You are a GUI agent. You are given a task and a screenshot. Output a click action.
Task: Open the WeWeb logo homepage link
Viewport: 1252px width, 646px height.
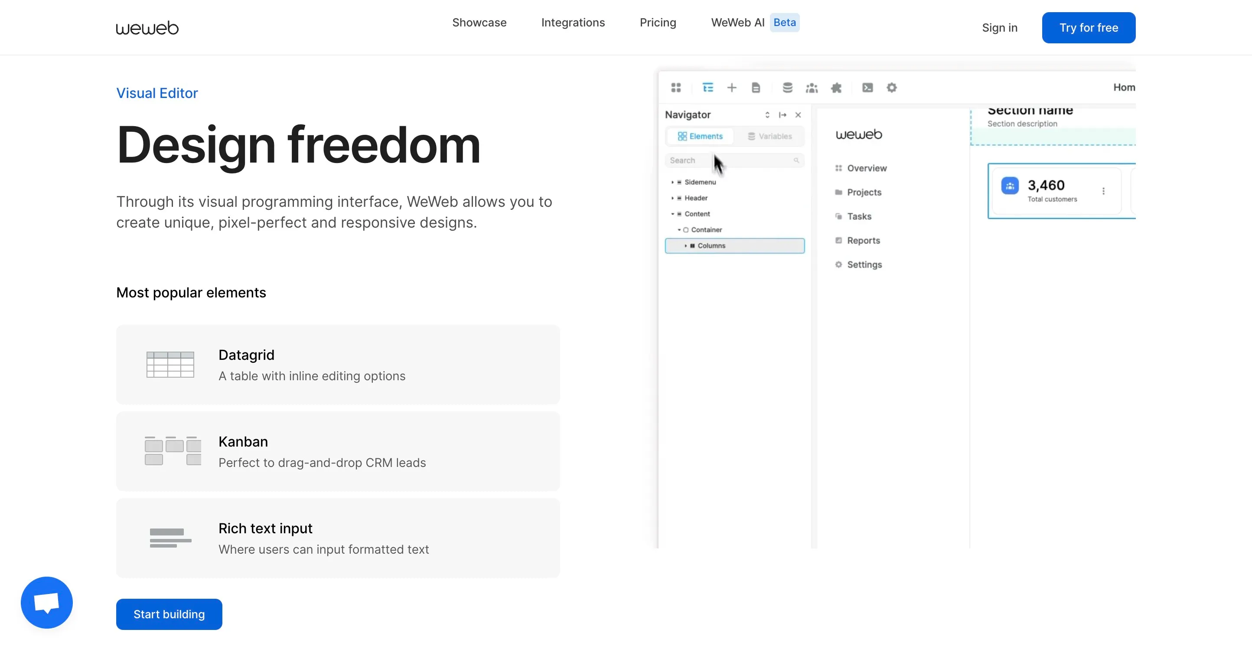(147, 28)
